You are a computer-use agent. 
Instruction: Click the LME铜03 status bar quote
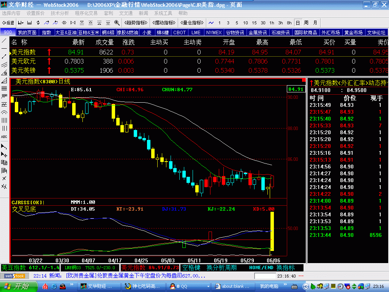[x=90, y=268]
